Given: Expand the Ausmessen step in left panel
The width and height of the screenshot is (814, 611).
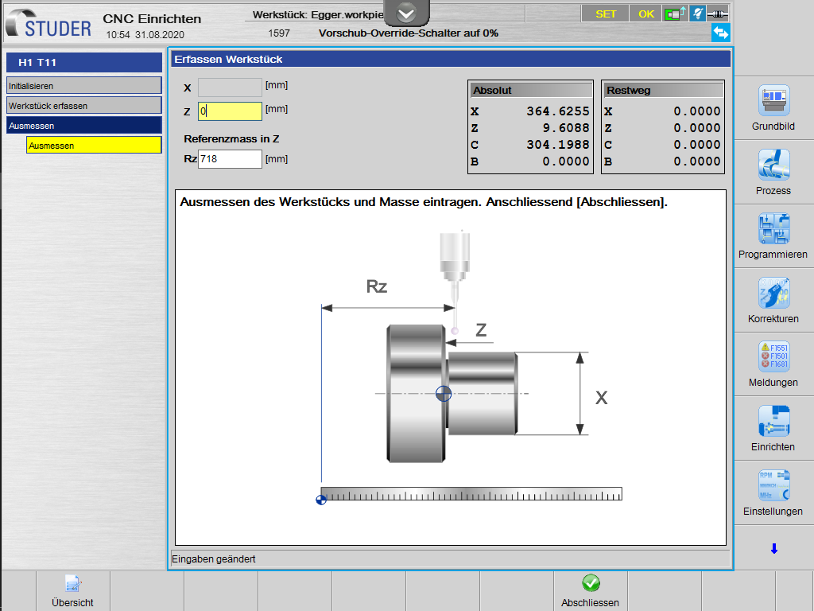Looking at the screenshot, I should pos(83,126).
